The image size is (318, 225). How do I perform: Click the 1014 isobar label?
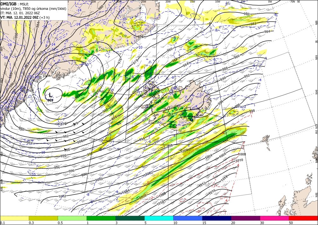click(x=224, y=178)
